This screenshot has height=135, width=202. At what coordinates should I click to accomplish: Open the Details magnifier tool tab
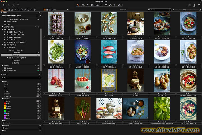click(22, 10)
